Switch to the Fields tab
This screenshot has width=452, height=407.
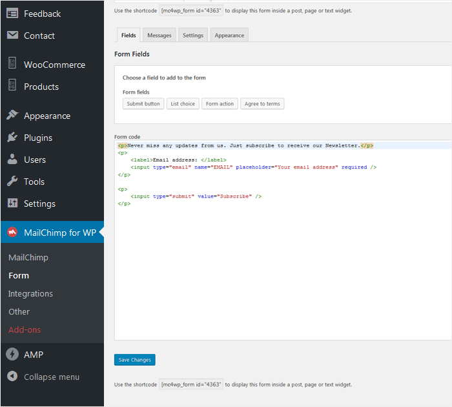(128, 35)
